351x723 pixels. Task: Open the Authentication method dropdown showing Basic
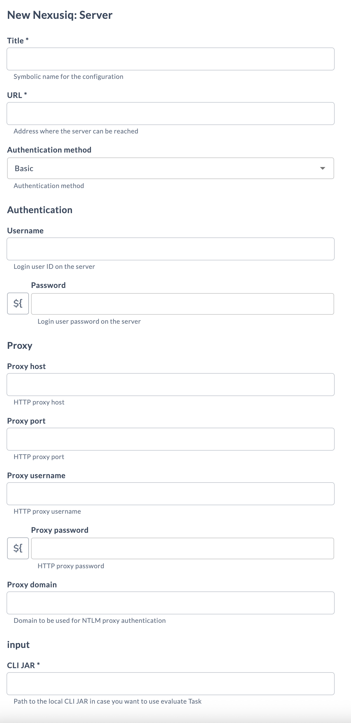tap(170, 168)
